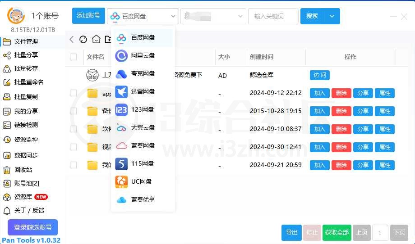Focus the 输入关键词 search field
This screenshot has width=415, height=244.
[273, 16]
